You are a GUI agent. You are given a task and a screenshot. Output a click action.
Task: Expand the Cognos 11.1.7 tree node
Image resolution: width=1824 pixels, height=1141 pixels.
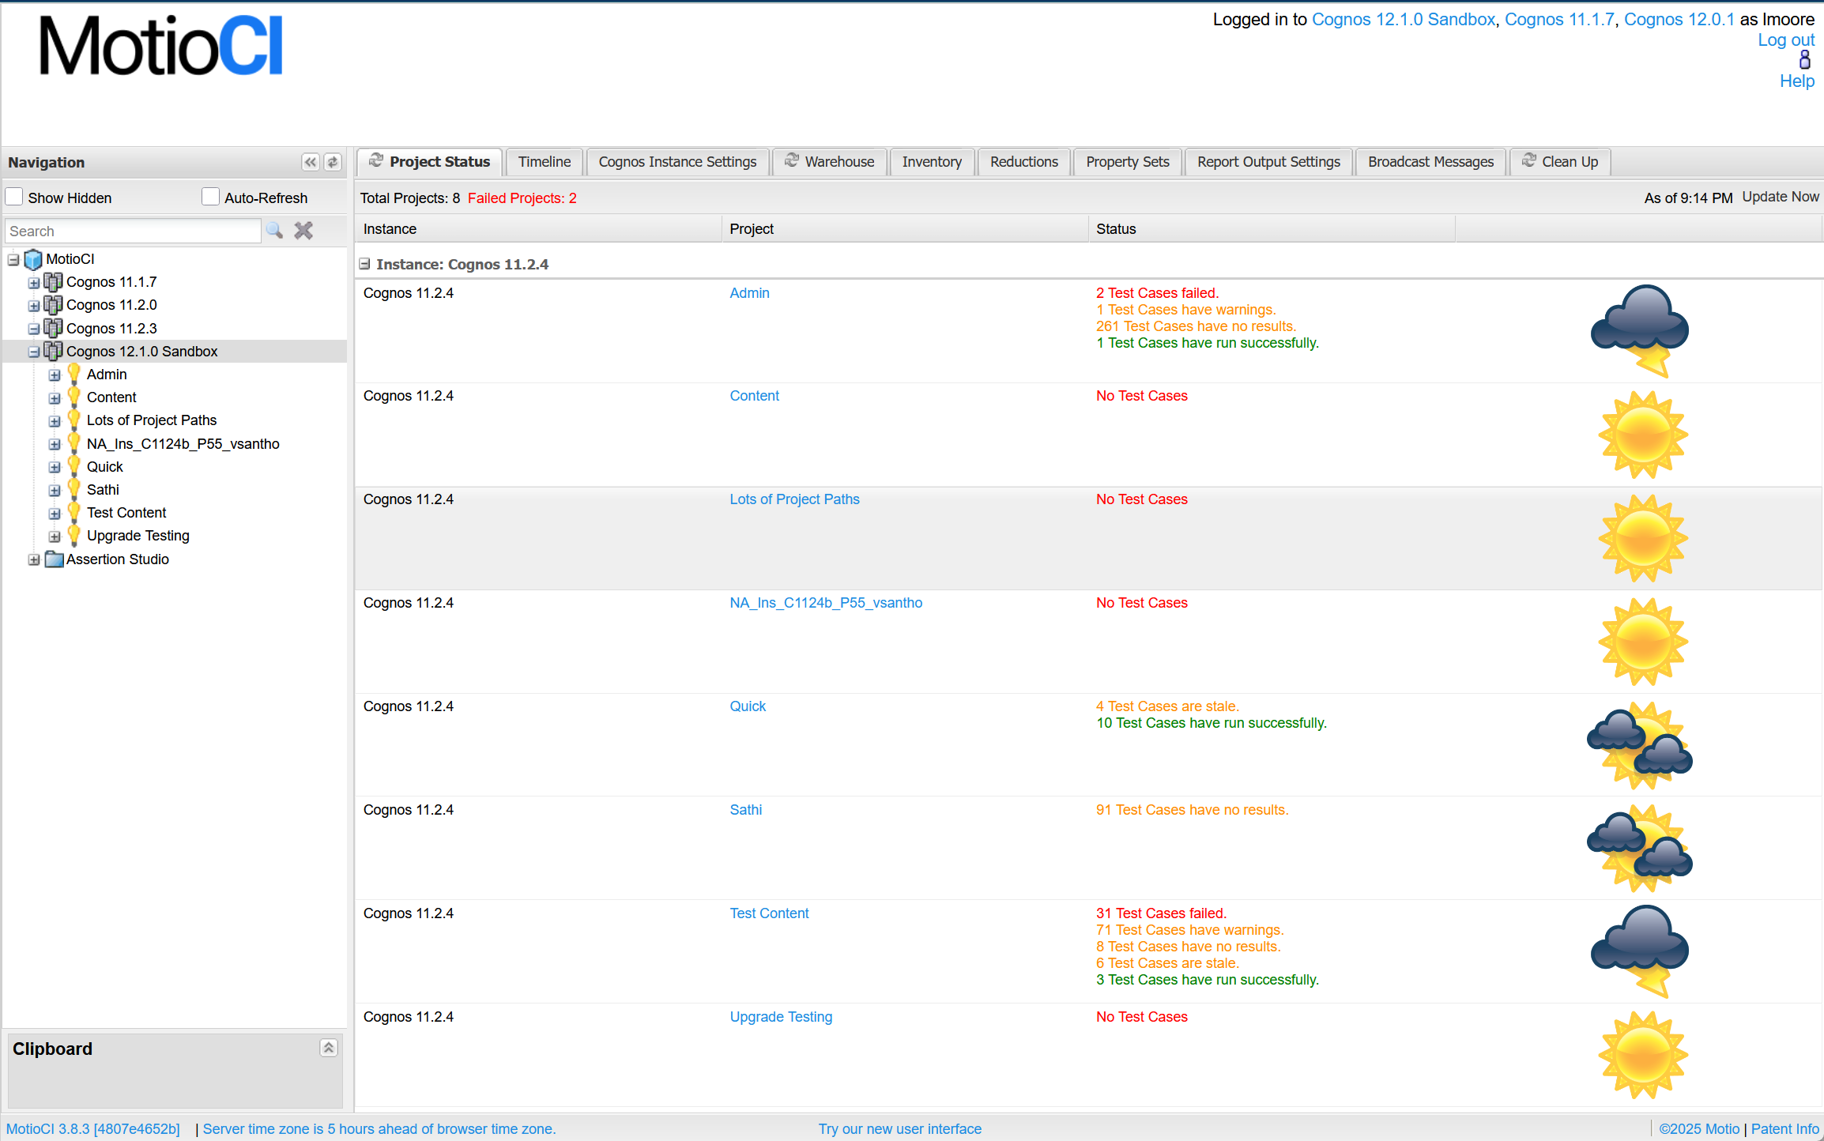point(34,282)
